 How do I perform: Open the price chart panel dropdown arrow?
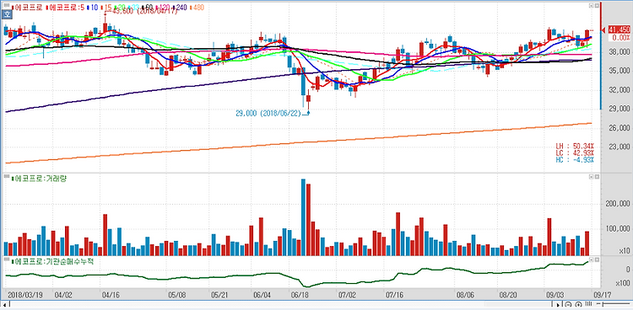tap(592, 6)
